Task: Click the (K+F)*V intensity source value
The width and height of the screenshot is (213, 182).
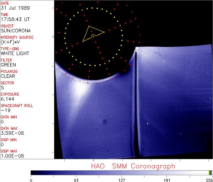Action: click(10, 42)
